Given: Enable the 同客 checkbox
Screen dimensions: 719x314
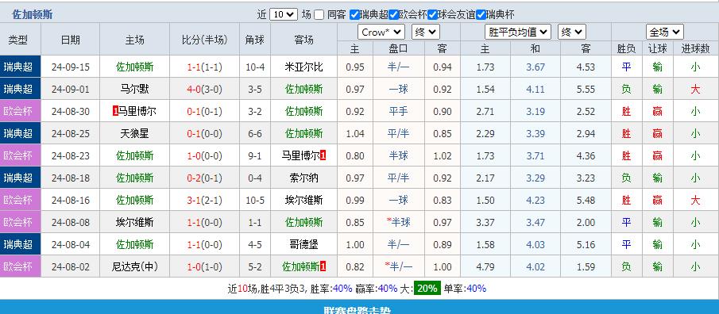Looking at the screenshot, I should (319, 14).
